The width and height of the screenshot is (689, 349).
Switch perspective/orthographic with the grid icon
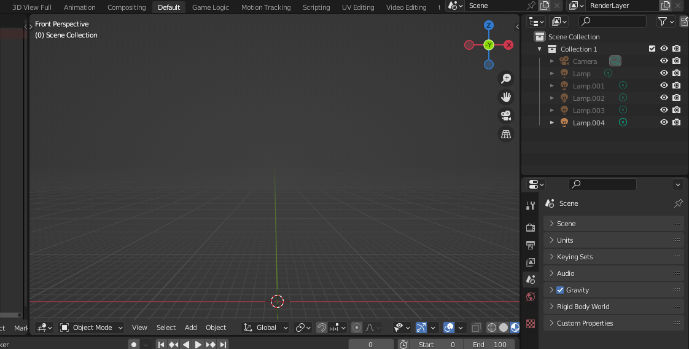[x=506, y=133]
